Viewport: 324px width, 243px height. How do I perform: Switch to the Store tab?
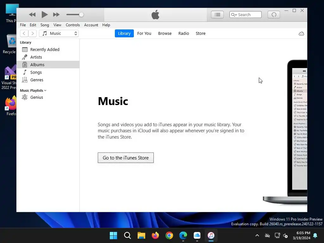(x=201, y=34)
